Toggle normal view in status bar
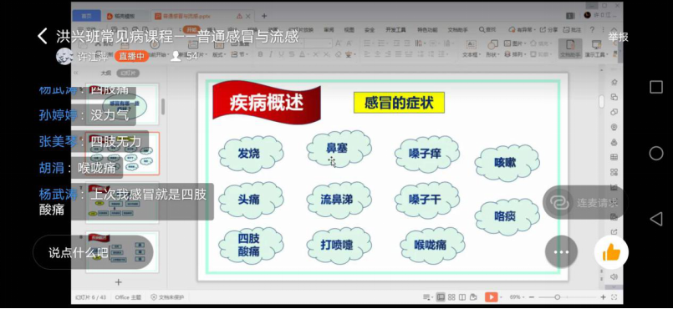Viewport: 673px width, 309px height. tap(441, 297)
